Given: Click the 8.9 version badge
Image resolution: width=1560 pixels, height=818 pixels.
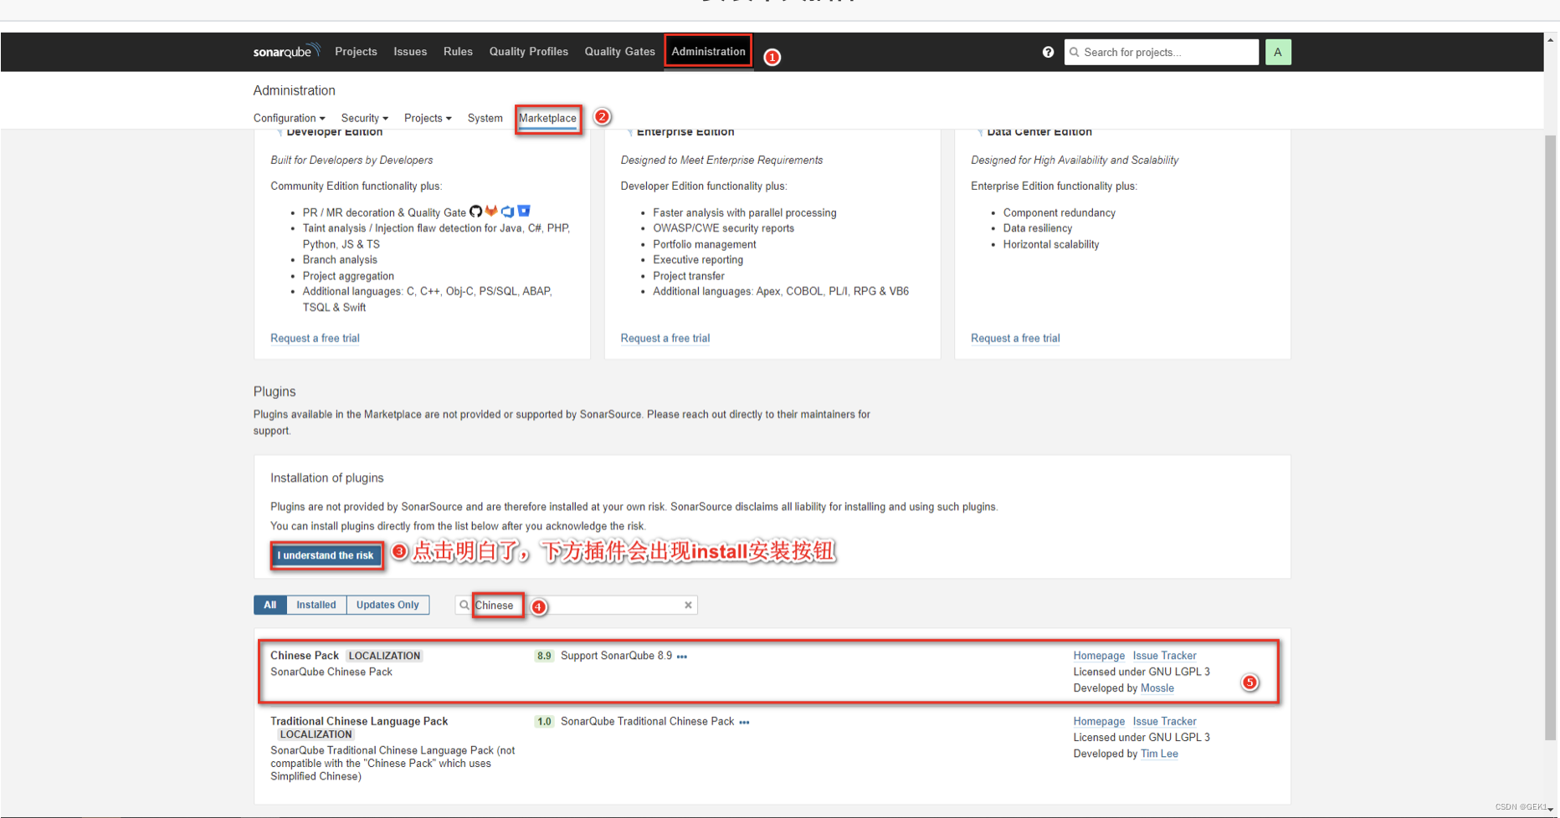Looking at the screenshot, I should pyautogui.click(x=544, y=656).
